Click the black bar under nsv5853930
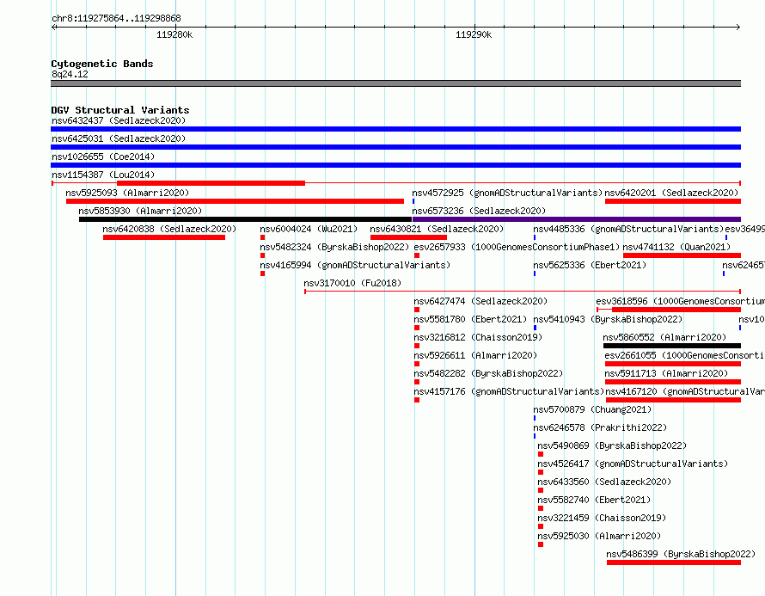The height and width of the screenshot is (596, 765). pos(246,219)
